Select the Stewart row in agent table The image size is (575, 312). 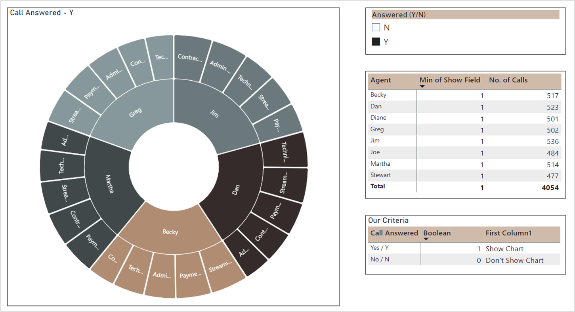(380, 175)
